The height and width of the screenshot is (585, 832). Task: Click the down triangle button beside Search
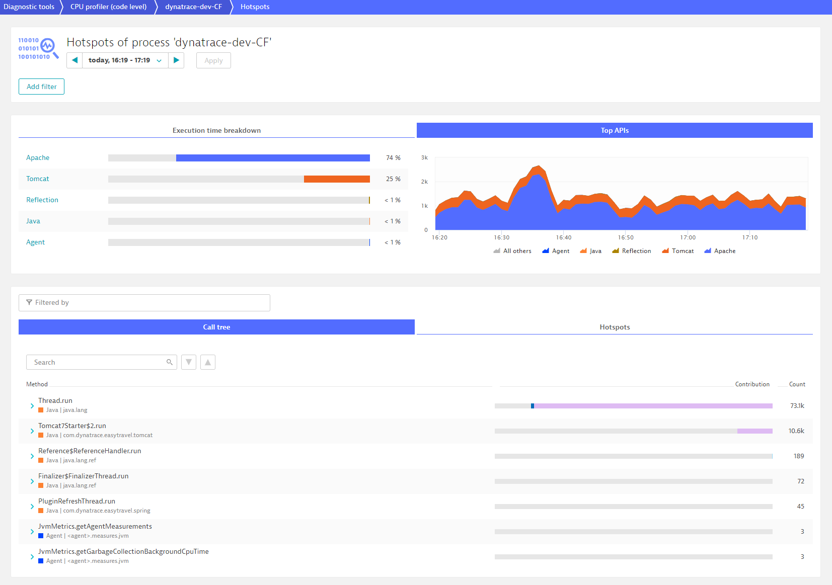click(189, 362)
